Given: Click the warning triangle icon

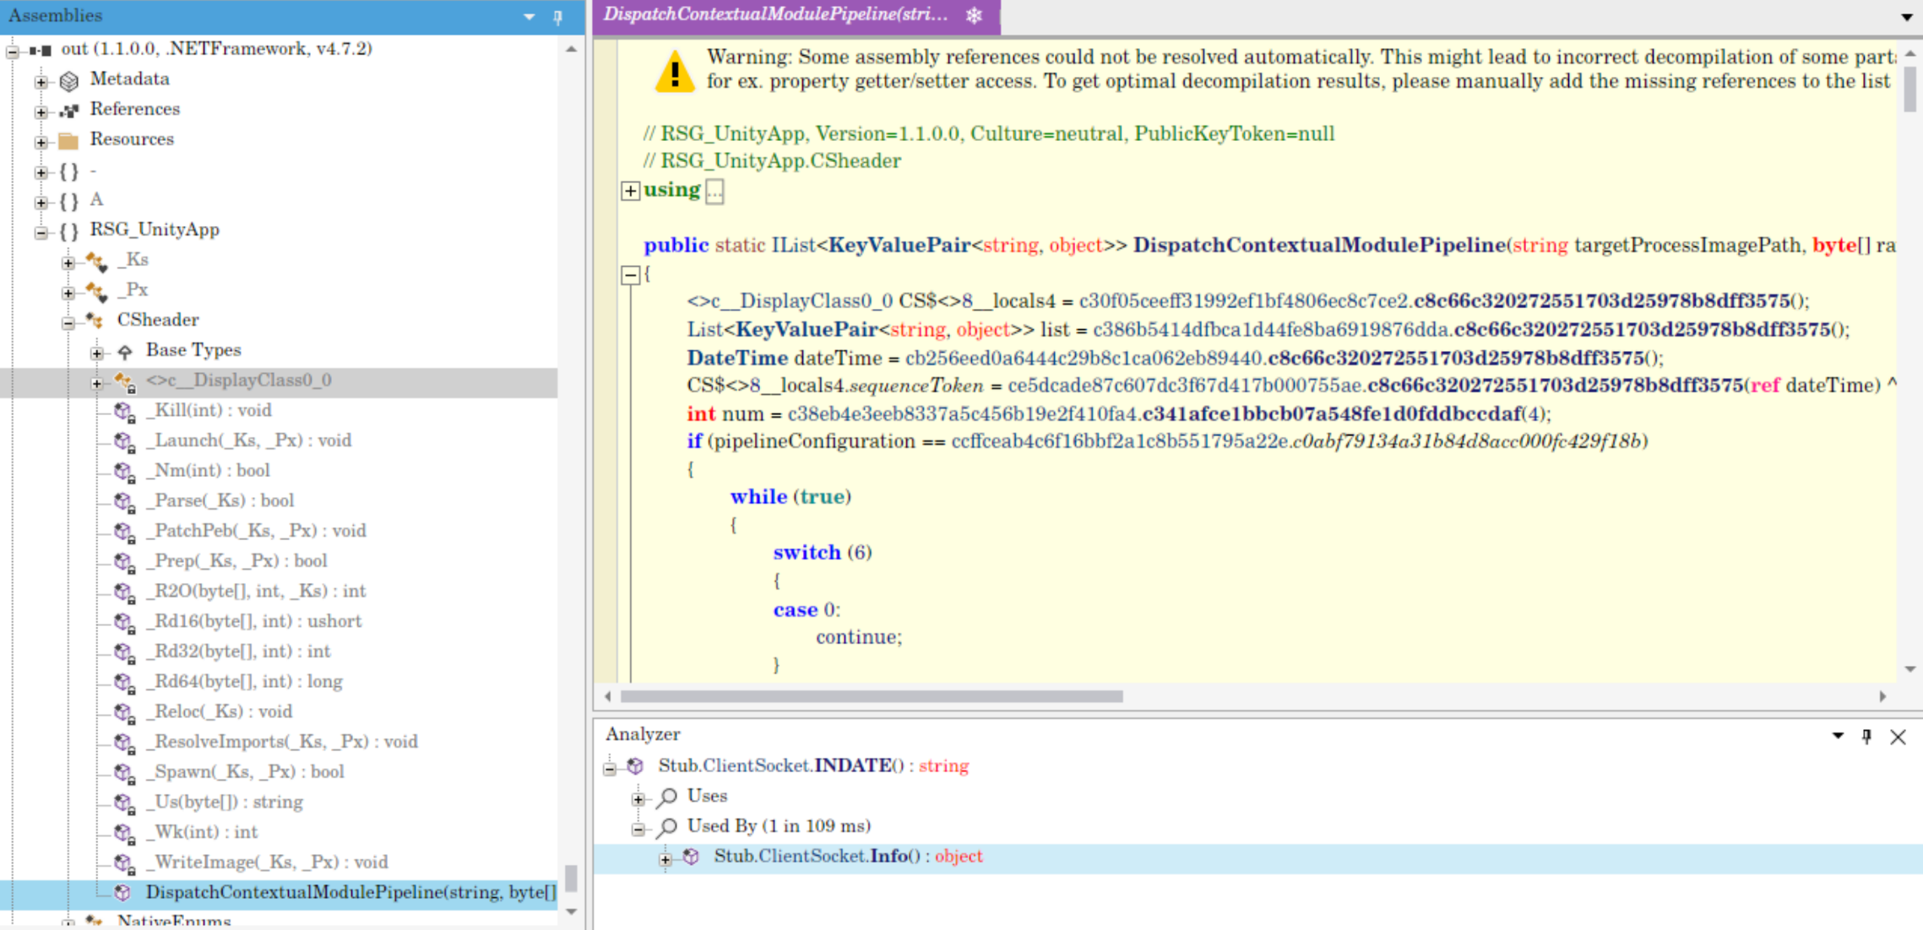Looking at the screenshot, I should 674,72.
